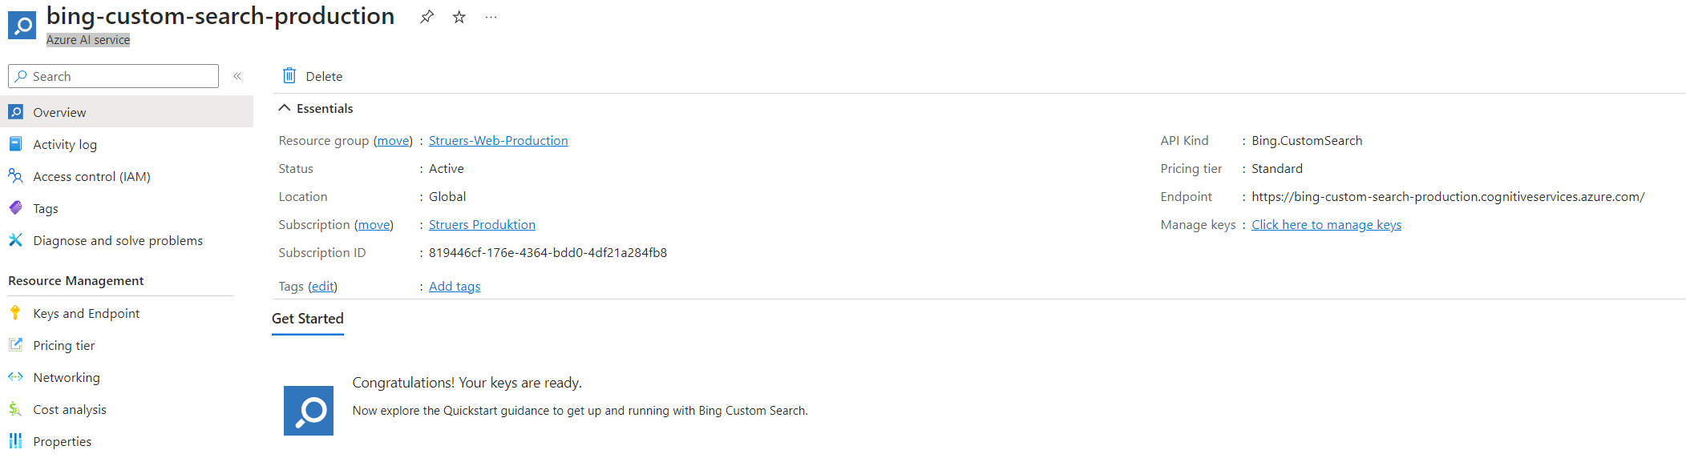
Task: Collapse the sidebar menu chevrons
Action: (237, 76)
